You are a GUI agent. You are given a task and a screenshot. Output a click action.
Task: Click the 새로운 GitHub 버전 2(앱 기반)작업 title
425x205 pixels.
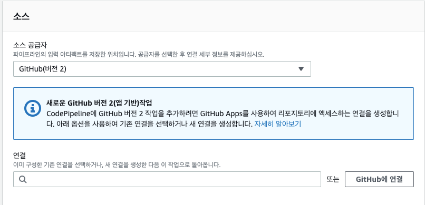tap(100, 103)
